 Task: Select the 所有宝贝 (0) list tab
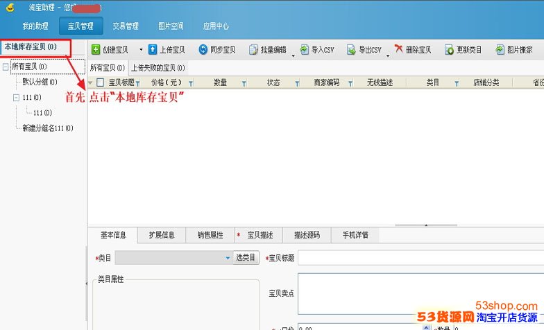[108, 68]
